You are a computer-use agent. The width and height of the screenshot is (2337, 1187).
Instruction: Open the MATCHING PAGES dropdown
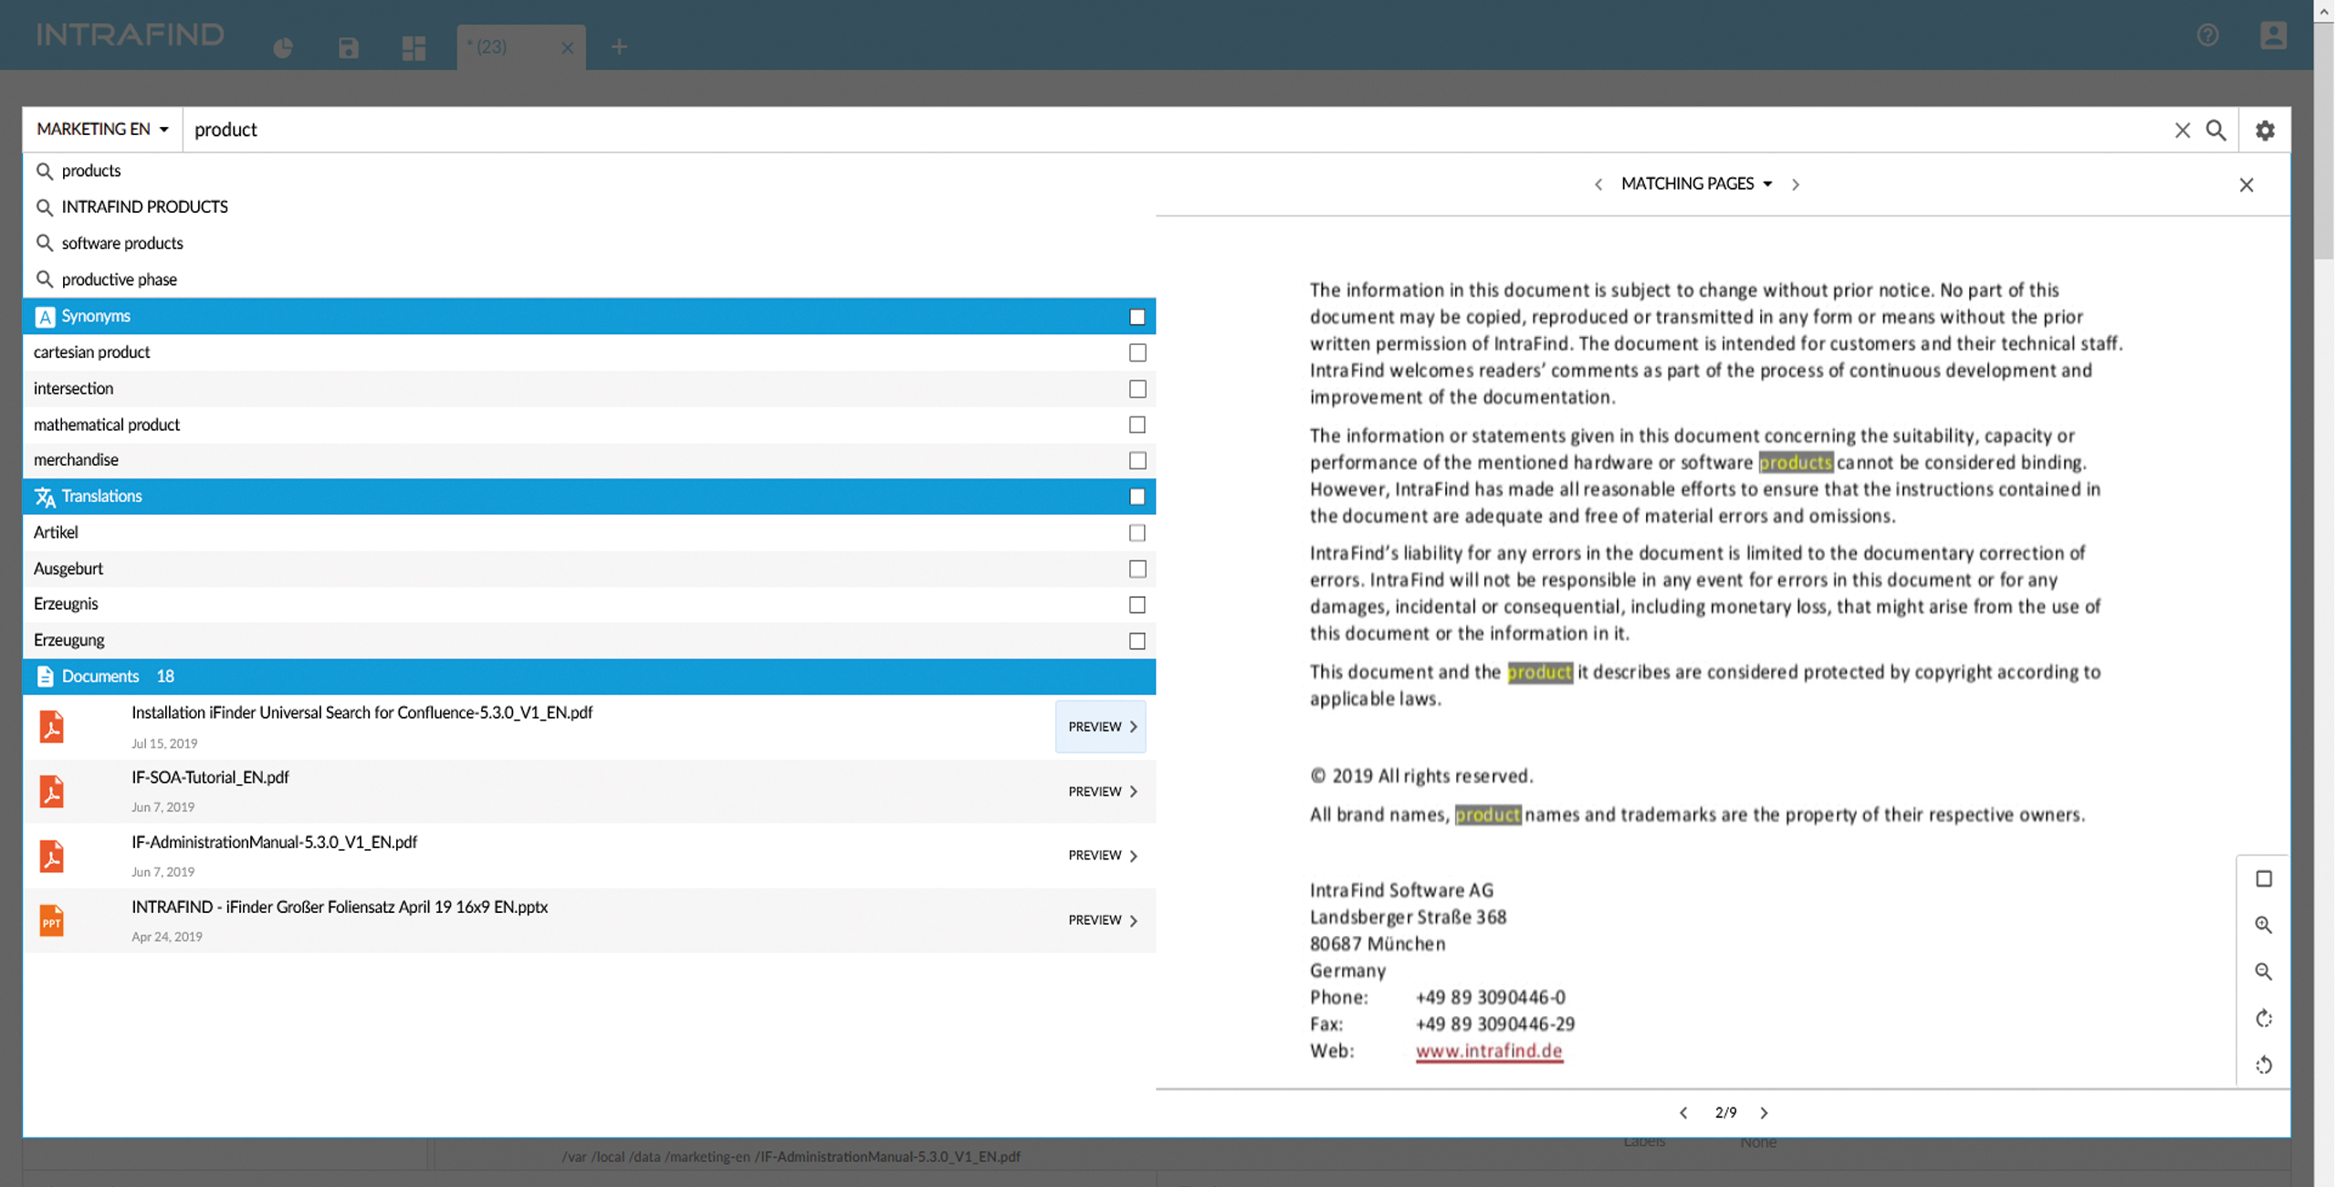tap(1769, 184)
